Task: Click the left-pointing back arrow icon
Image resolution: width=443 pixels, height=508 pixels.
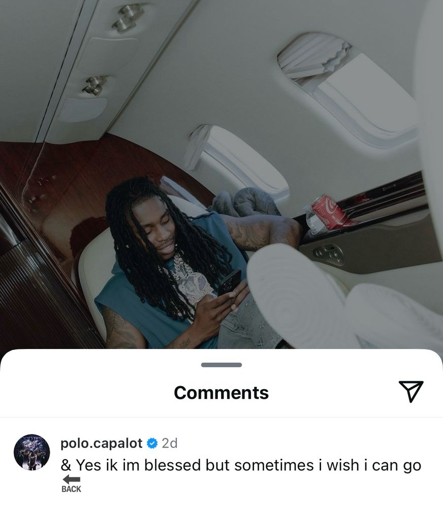Action: click(x=71, y=480)
